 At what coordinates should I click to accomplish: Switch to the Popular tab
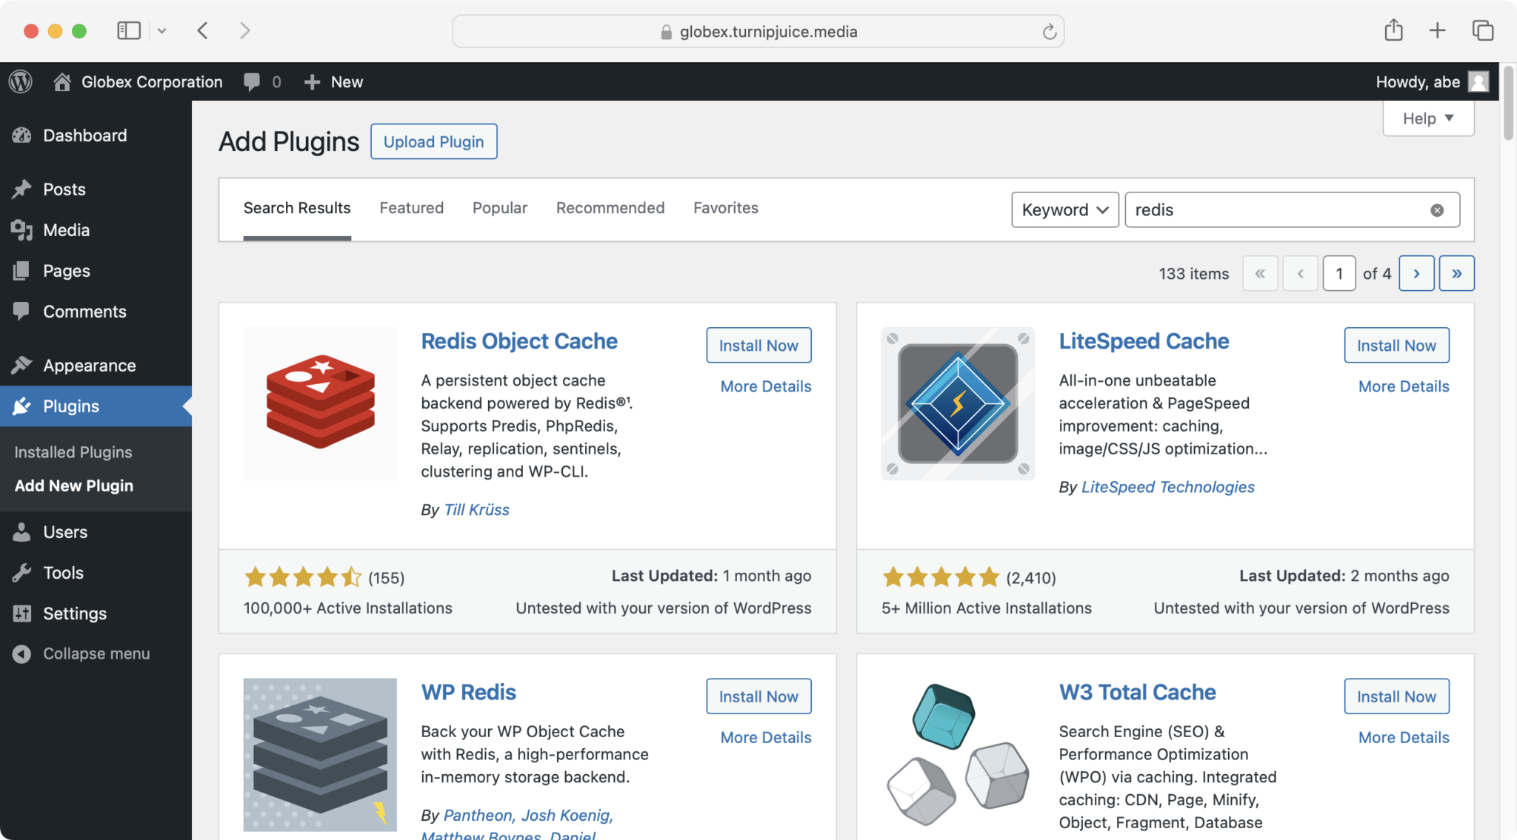tap(499, 208)
